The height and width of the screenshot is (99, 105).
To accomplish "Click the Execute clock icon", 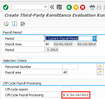I will click(6, 24).
